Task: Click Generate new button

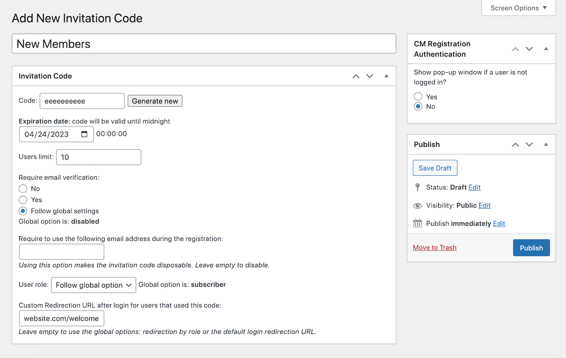Action: pyautogui.click(x=155, y=101)
